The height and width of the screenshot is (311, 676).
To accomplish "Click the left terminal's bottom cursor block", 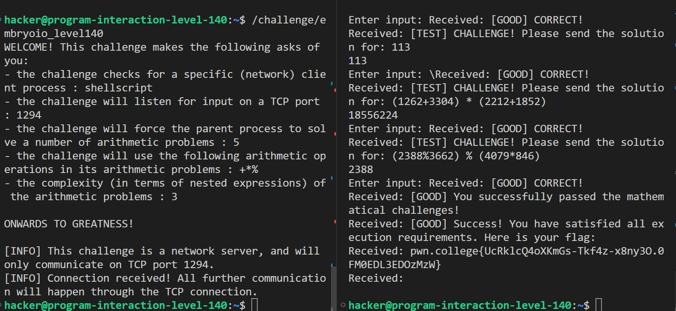I will [x=255, y=305].
